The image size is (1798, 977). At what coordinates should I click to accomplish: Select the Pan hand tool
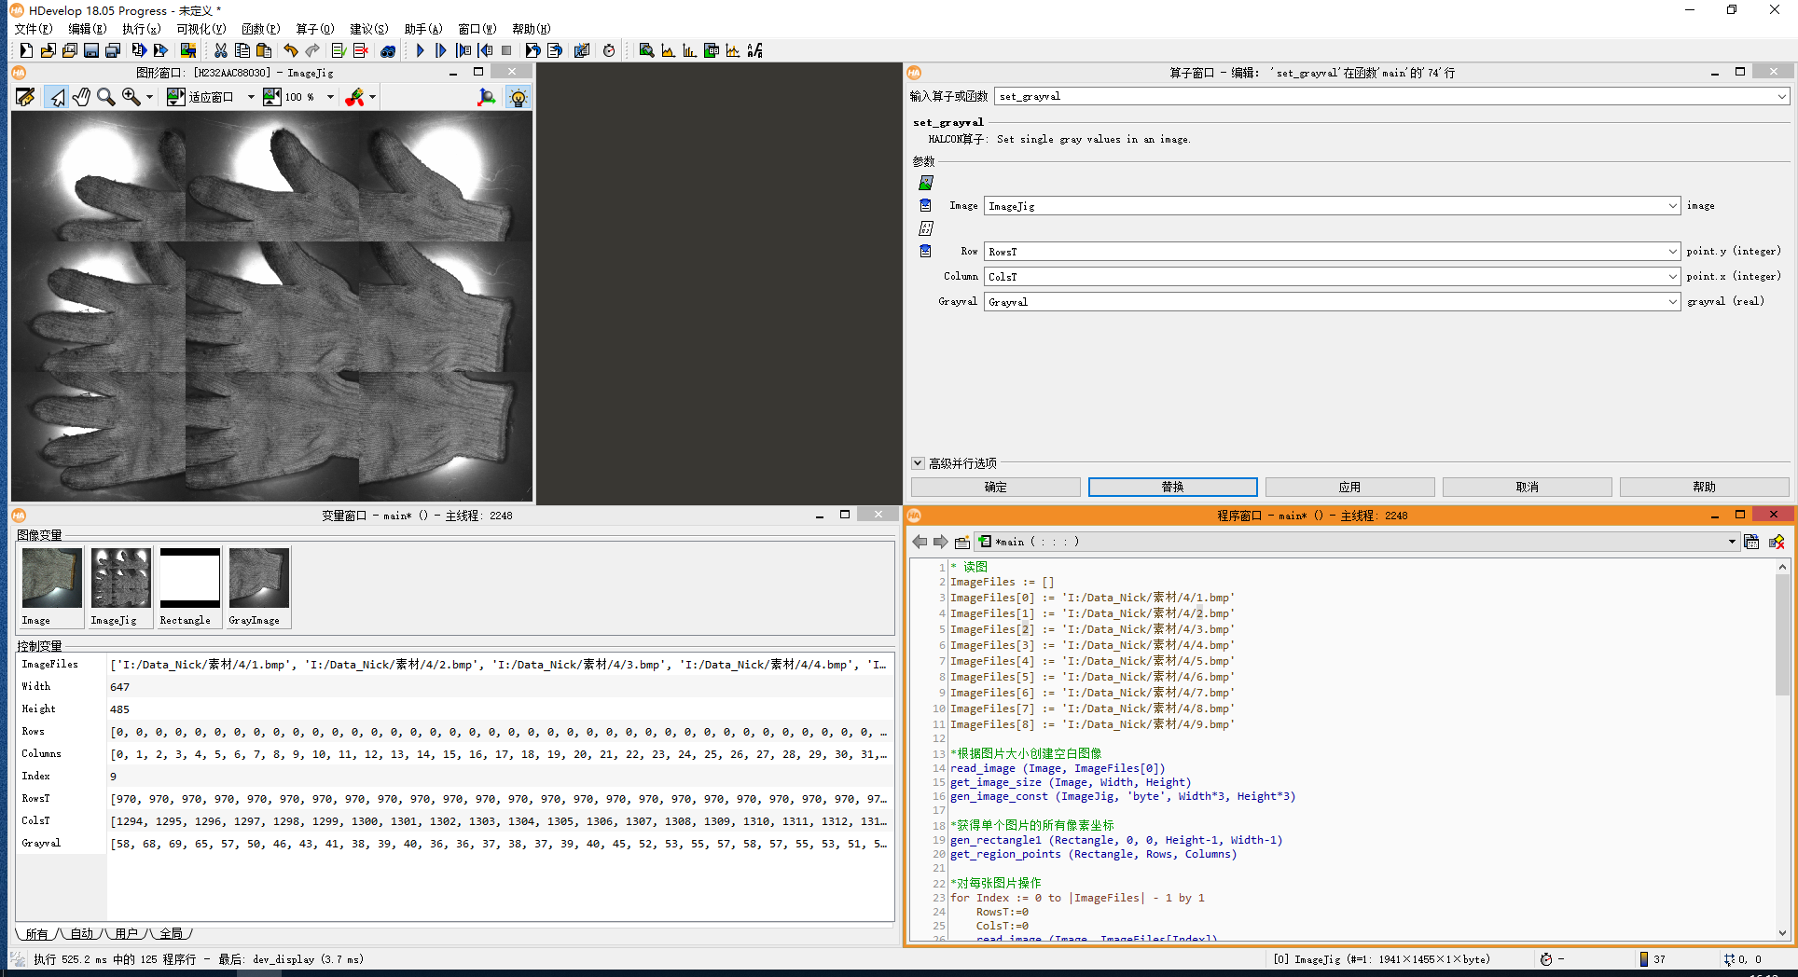click(x=80, y=96)
